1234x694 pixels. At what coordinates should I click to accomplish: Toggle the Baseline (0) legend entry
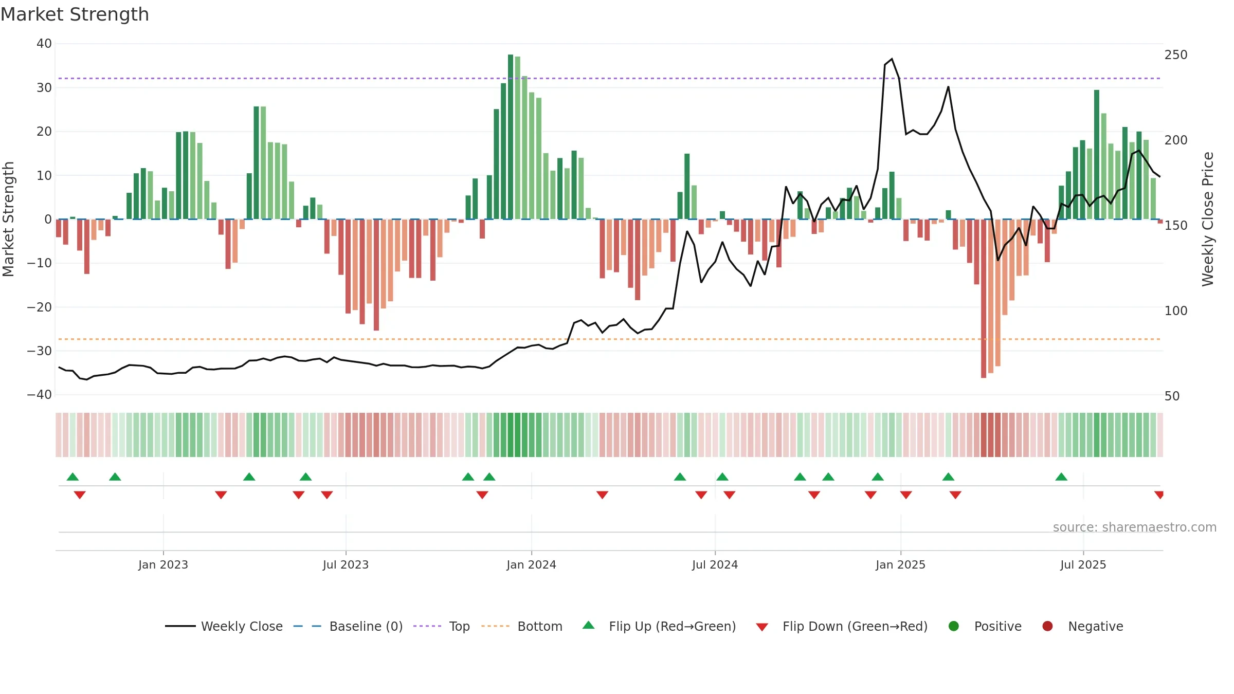(x=348, y=626)
